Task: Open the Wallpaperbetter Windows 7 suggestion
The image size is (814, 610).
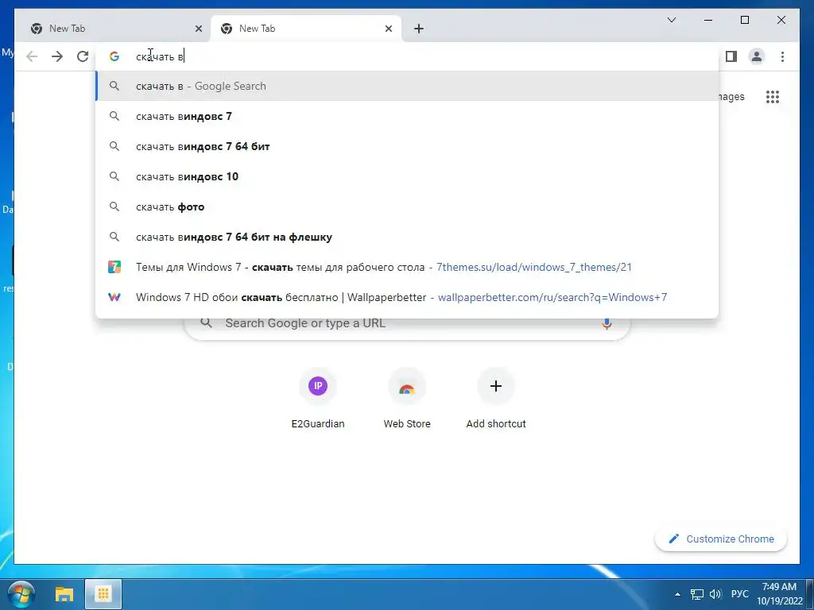Action: tap(407, 297)
